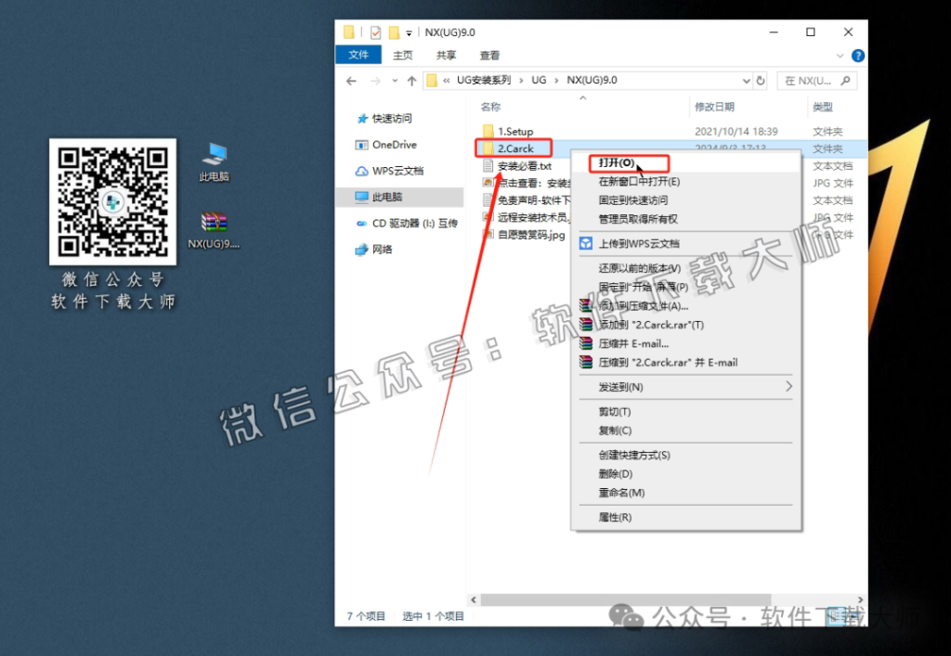Image resolution: width=951 pixels, height=656 pixels.
Task: Click the Help question-mark icon
Action: pyautogui.click(x=856, y=56)
